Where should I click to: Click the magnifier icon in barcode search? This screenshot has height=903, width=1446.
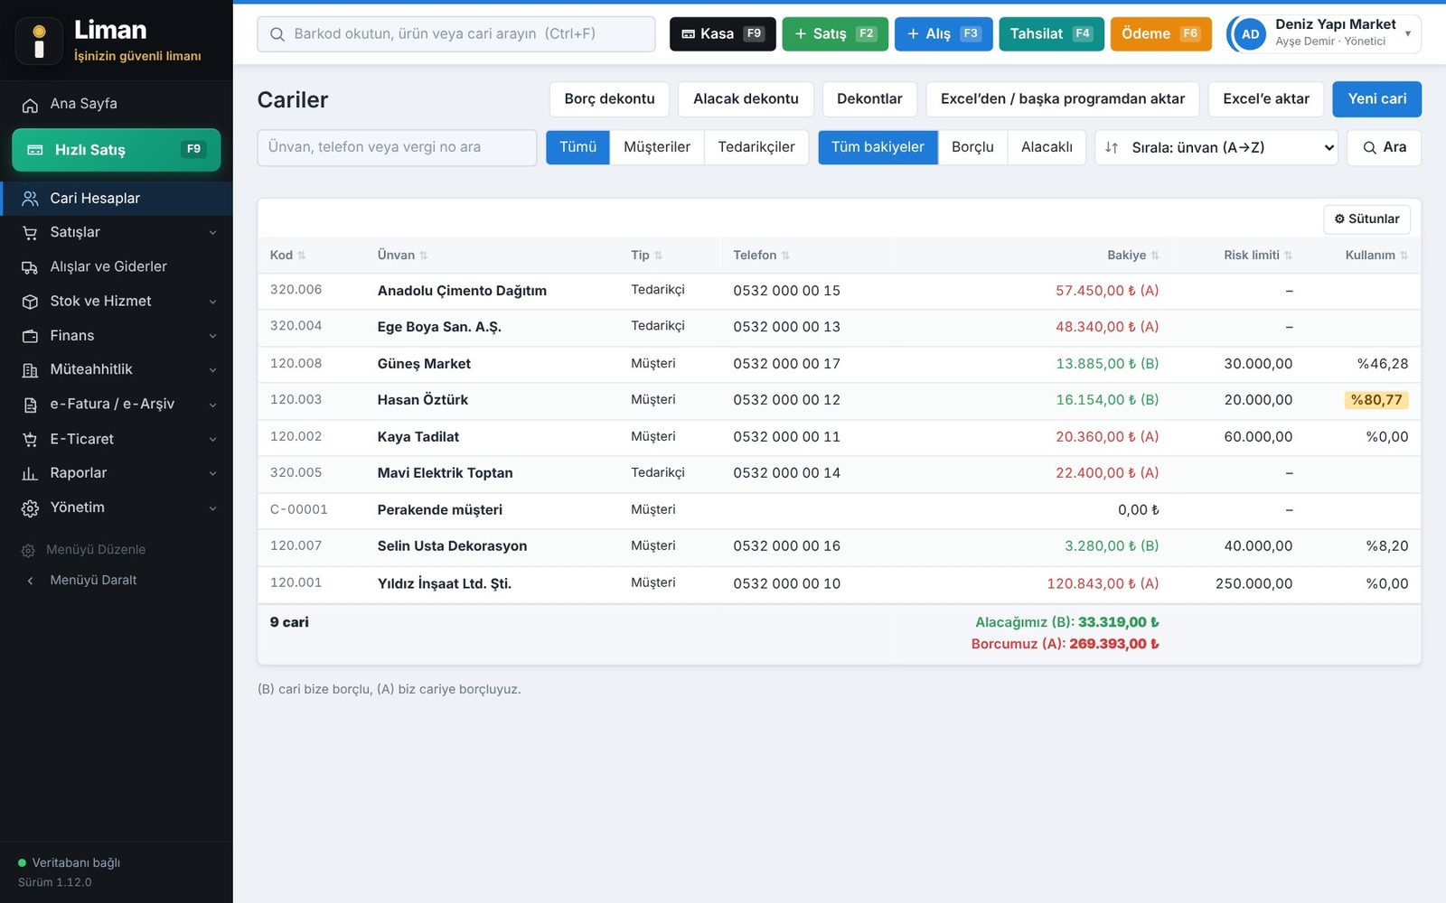tap(277, 34)
